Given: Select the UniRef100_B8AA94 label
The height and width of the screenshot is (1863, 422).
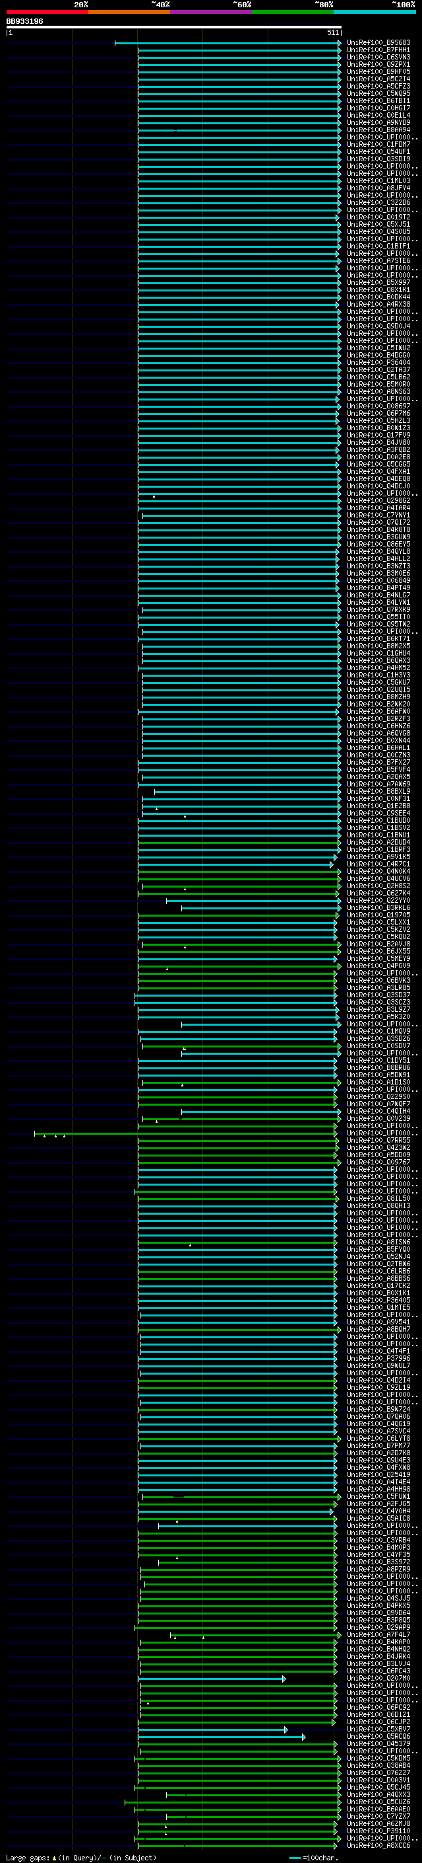Looking at the screenshot, I should (378, 130).
